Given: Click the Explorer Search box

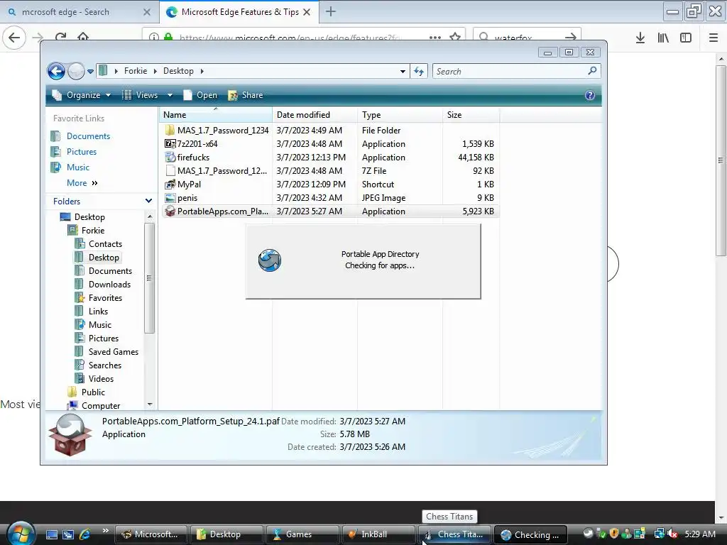Looking at the screenshot, I should (517, 72).
